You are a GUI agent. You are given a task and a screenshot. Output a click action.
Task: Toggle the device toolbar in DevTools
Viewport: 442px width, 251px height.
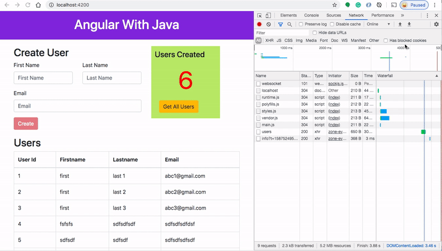coord(269,15)
